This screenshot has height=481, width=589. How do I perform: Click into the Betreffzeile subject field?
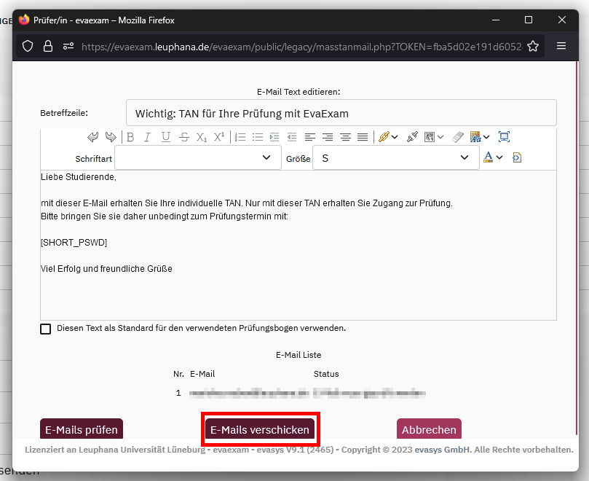(x=341, y=113)
